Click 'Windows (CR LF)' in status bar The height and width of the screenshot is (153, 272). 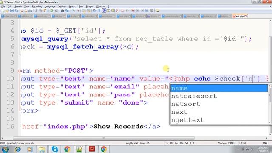[x=227, y=143]
